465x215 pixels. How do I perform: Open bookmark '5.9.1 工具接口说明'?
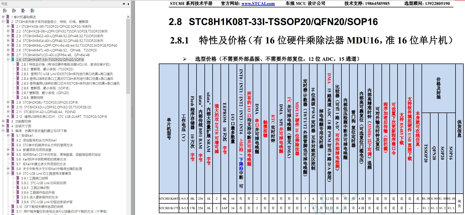(x=35, y=178)
